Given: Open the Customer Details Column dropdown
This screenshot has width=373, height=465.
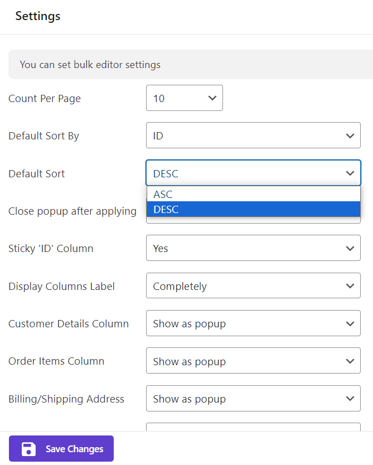Looking at the screenshot, I should point(253,323).
